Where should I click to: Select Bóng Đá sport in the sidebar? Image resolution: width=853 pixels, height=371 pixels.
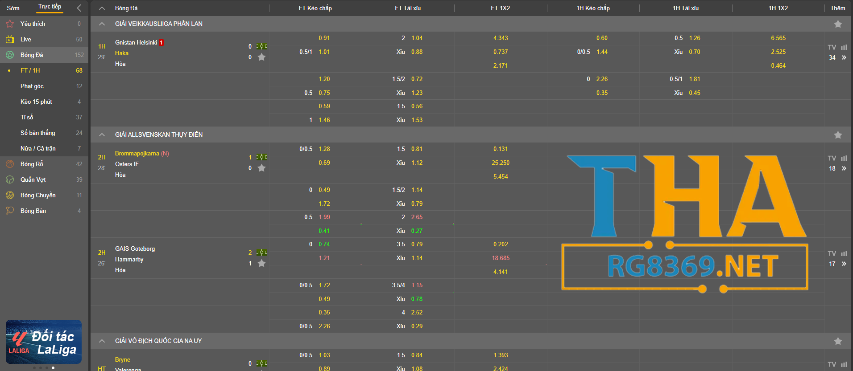click(x=44, y=55)
